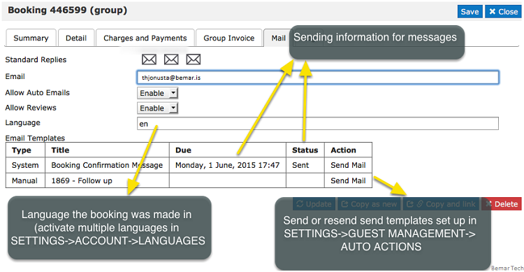This screenshot has height=272, width=524.
Task: Click the middle Standard Replies envelope icon
Action: click(x=171, y=59)
